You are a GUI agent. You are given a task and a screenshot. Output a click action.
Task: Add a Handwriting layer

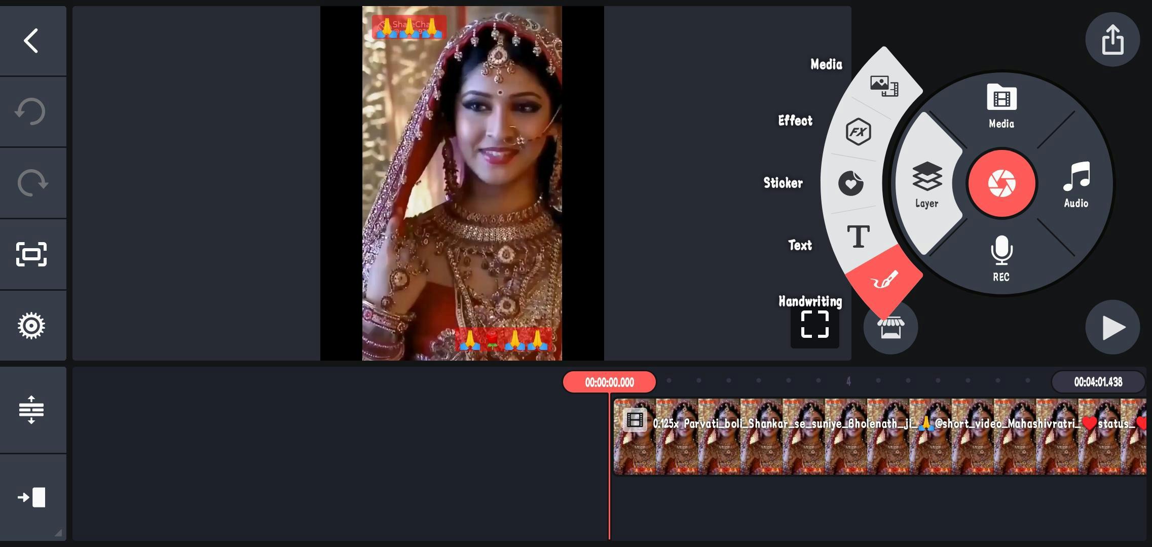[884, 280]
